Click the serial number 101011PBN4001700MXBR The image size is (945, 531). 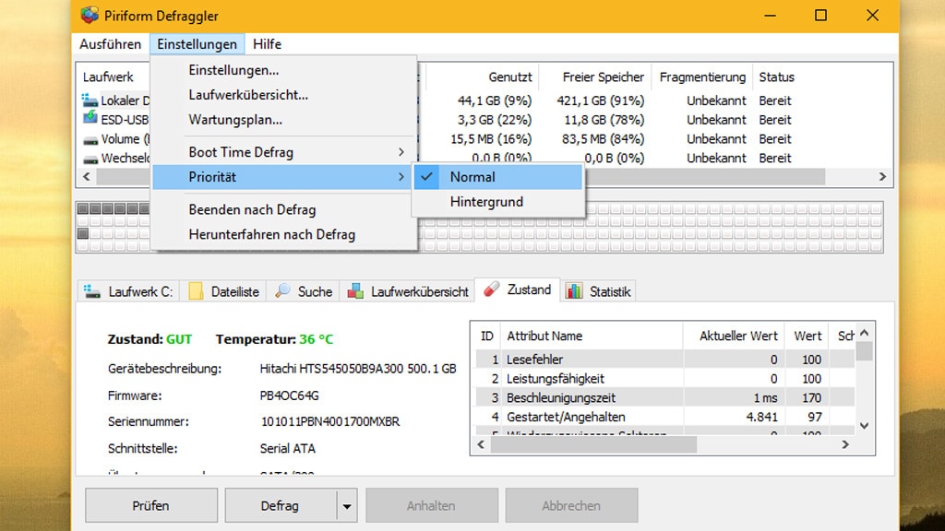point(329,421)
